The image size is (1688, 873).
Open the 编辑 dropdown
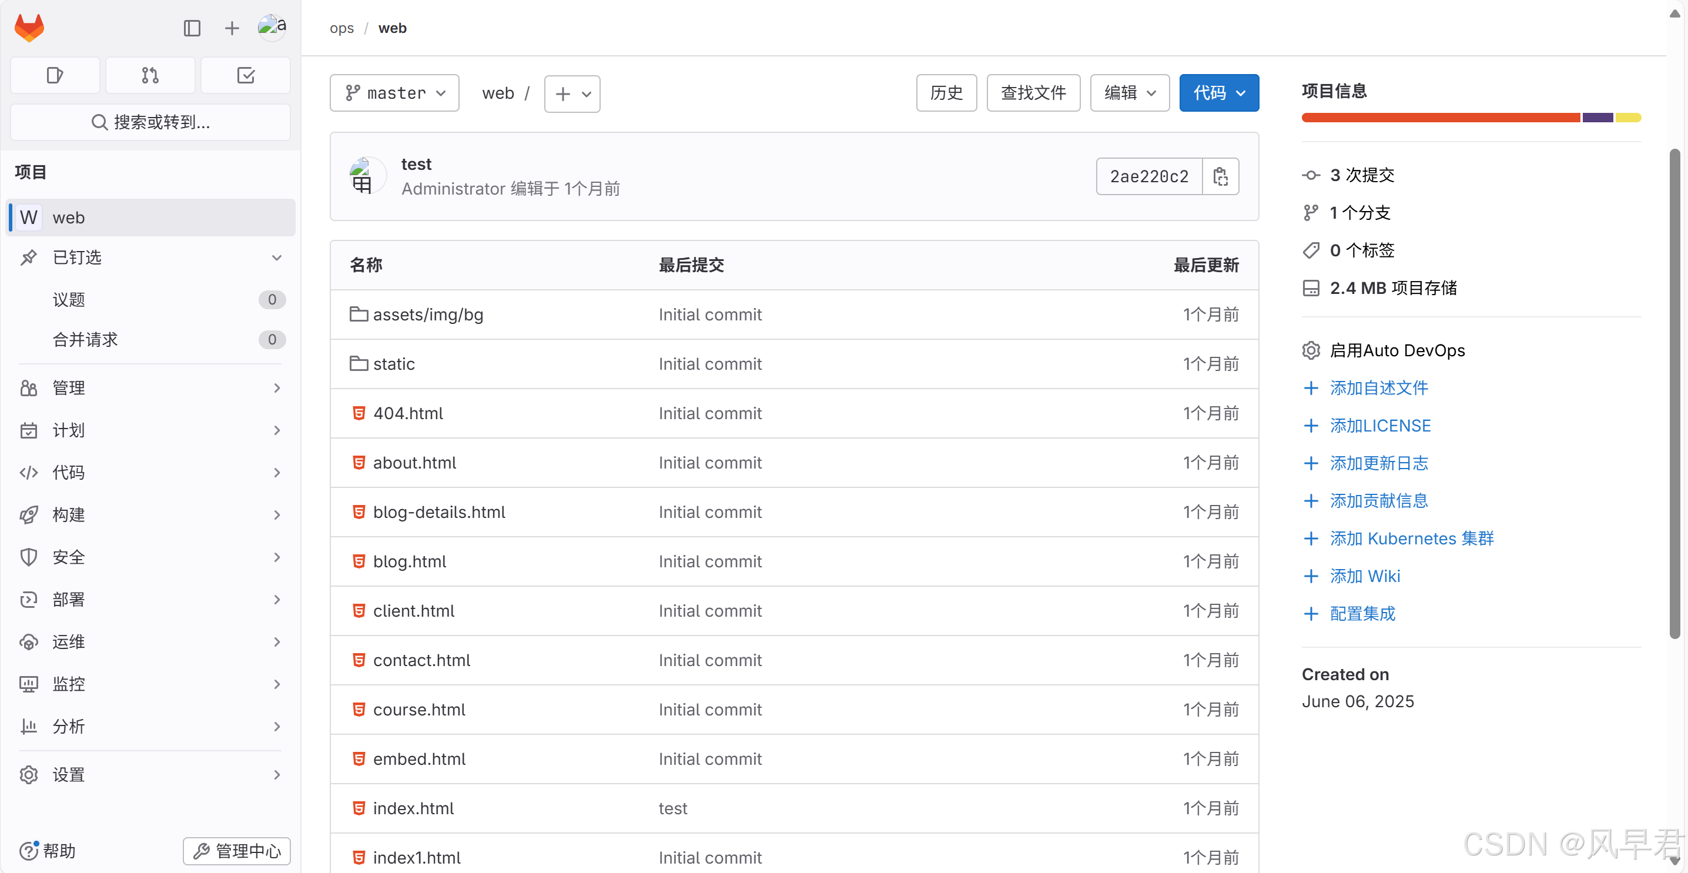point(1129,93)
